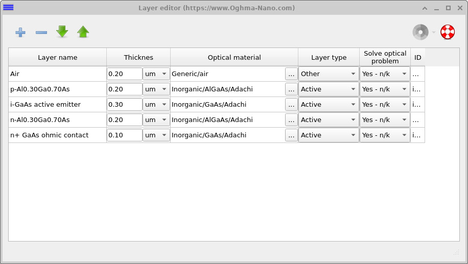Click the ID cell of the Air row
Viewport: 468px width, 264px height.
pos(418,74)
